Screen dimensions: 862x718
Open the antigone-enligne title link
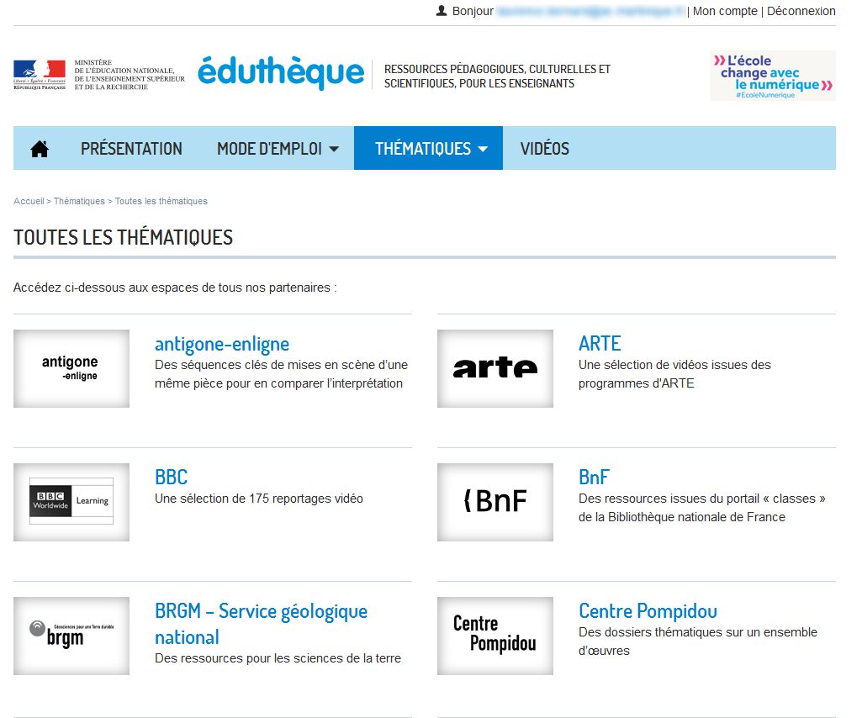[222, 343]
